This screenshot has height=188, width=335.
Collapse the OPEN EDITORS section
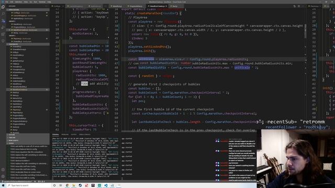28,10
